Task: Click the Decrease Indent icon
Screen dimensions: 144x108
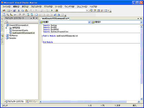Action: point(20,15)
